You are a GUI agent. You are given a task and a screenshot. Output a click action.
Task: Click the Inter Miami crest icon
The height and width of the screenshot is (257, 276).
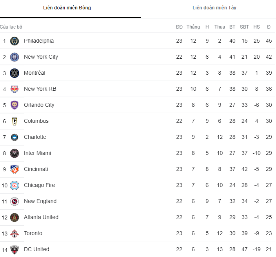[x=15, y=153]
